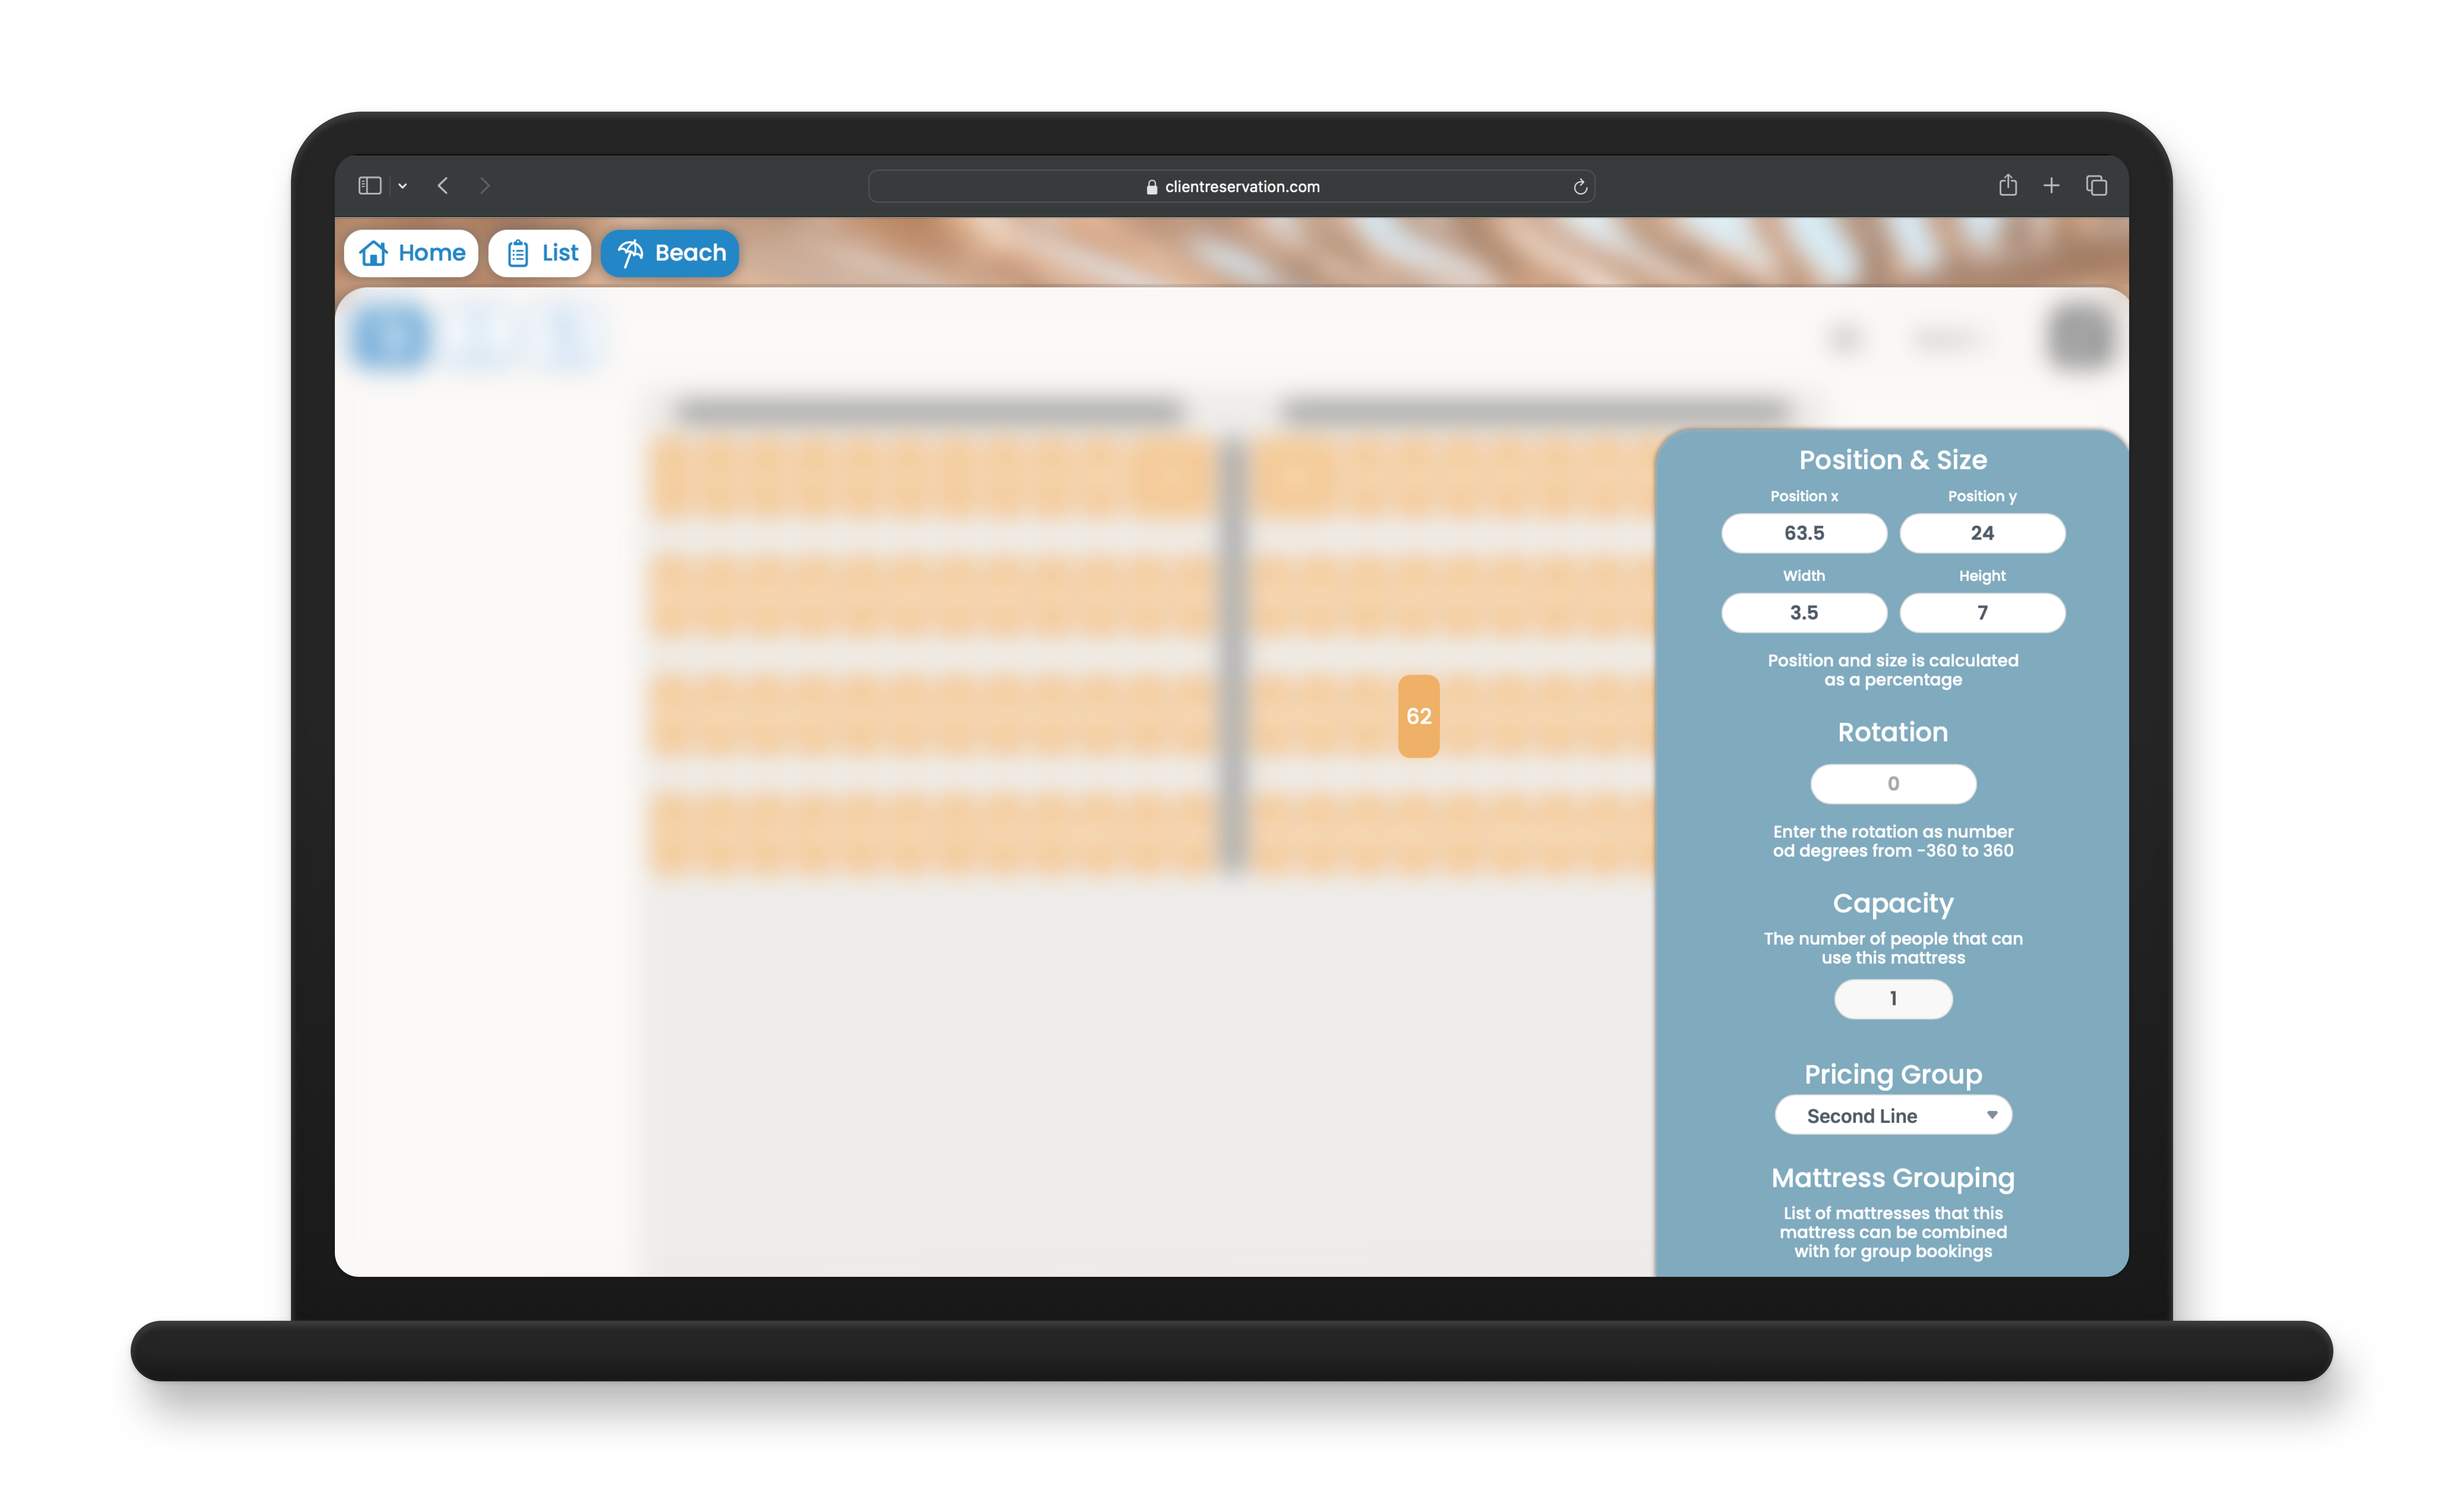Click the Position & Size heading
This screenshot has width=2464, height=1493.
pos(1893,460)
